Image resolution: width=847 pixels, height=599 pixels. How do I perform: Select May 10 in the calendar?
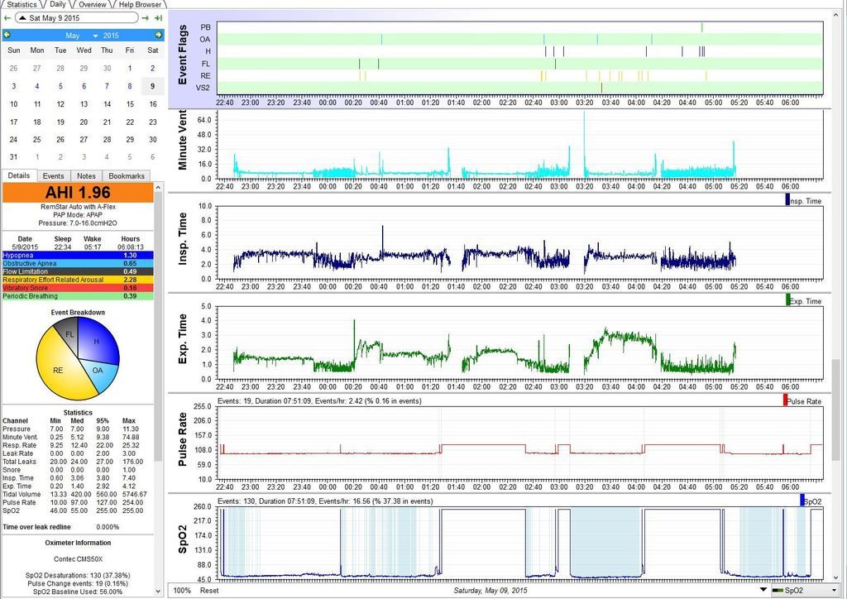pos(13,104)
